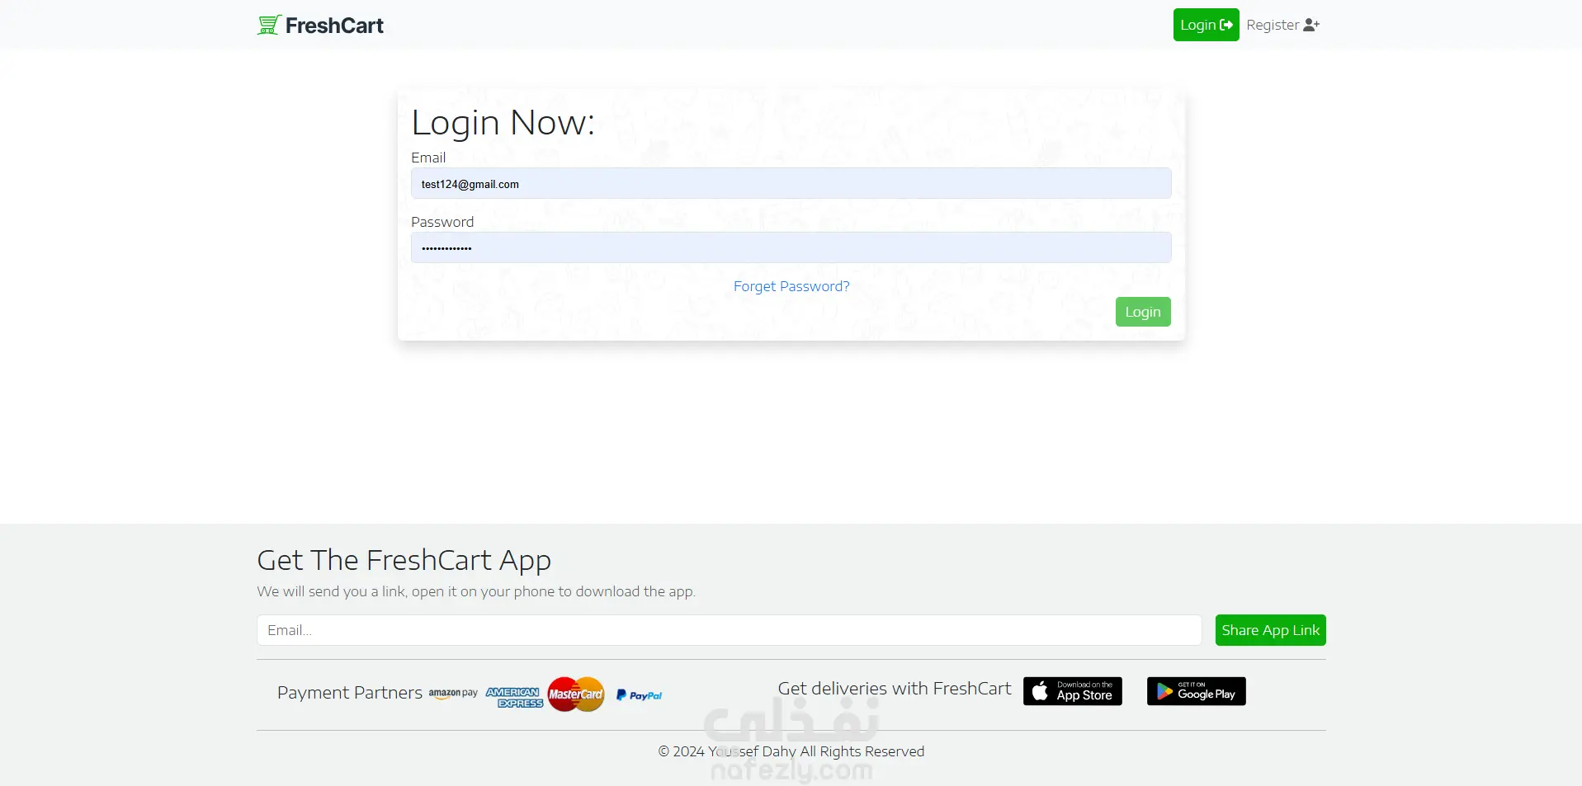1582x786 pixels.
Task: Click the MasterCard logo
Action: (576, 694)
